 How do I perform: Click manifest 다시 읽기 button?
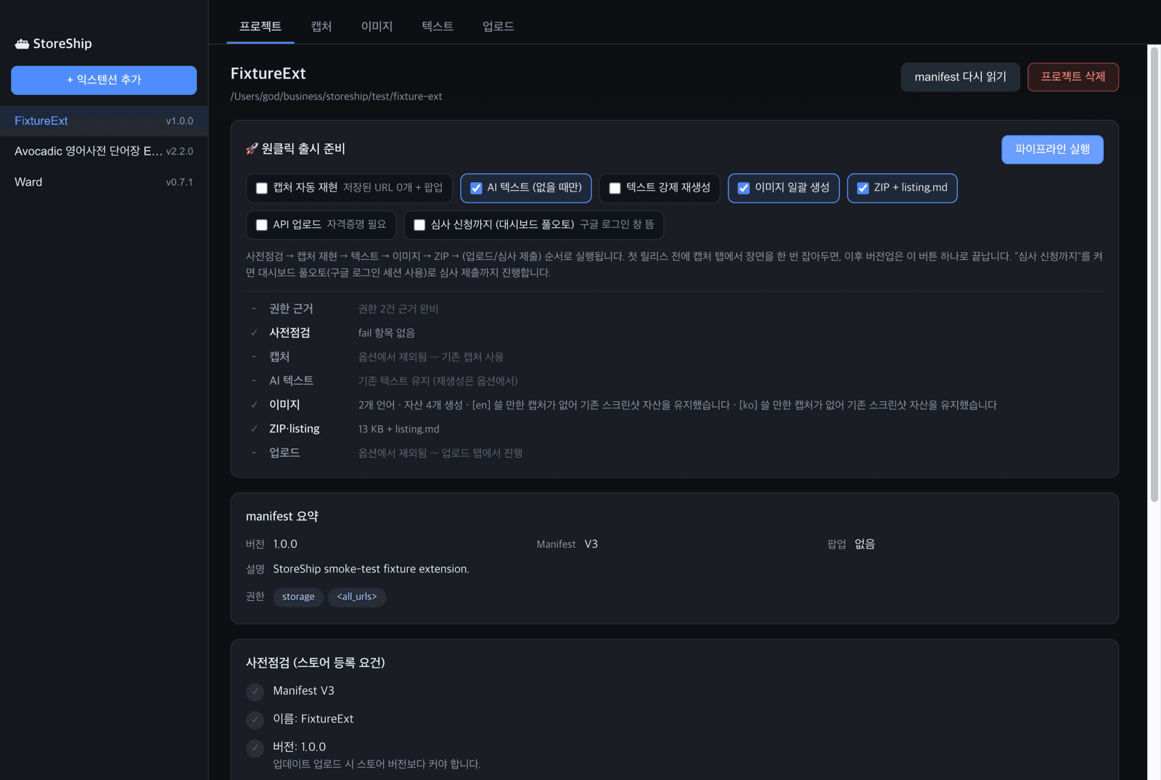coord(960,77)
